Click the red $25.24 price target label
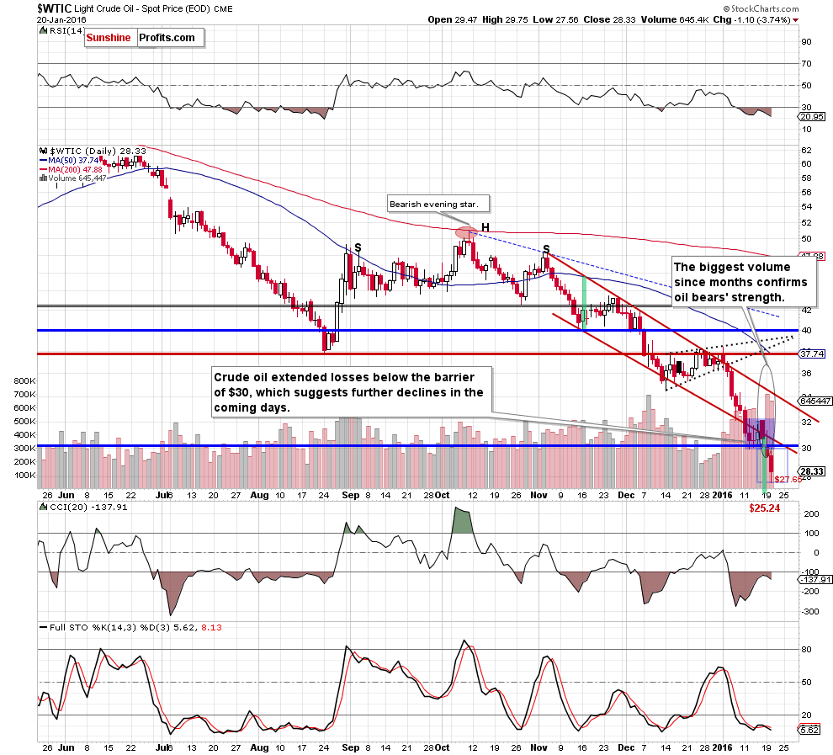The height and width of the screenshot is (755, 833). pos(765,508)
